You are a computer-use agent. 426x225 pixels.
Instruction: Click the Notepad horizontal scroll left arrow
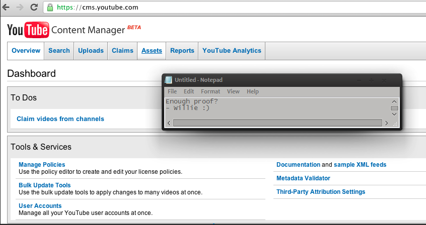[x=169, y=123]
